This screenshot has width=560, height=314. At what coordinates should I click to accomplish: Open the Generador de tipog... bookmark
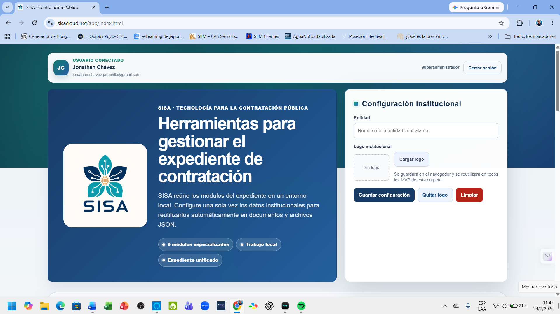[46, 36]
